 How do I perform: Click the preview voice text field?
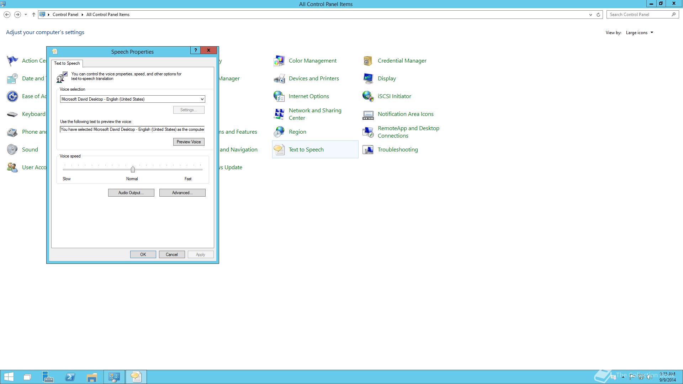tap(132, 129)
